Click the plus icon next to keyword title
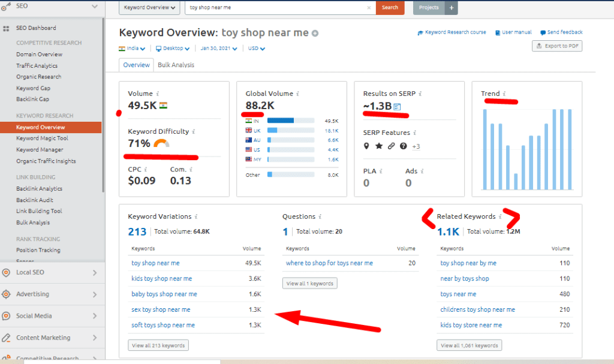 [315, 34]
